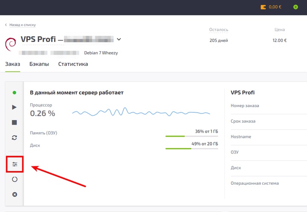Click the Номер заказа row
Screen dimensions: 307x212
pyautogui.click(x=269, y=106)
